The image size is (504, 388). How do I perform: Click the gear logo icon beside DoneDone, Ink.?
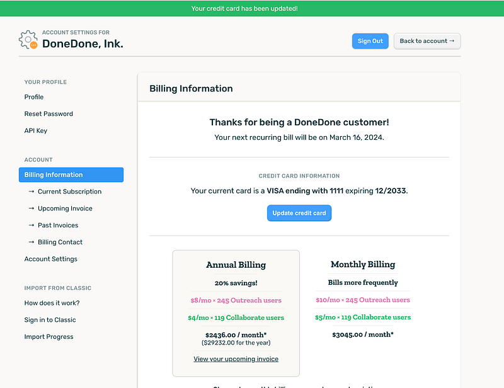coord(28,40)
